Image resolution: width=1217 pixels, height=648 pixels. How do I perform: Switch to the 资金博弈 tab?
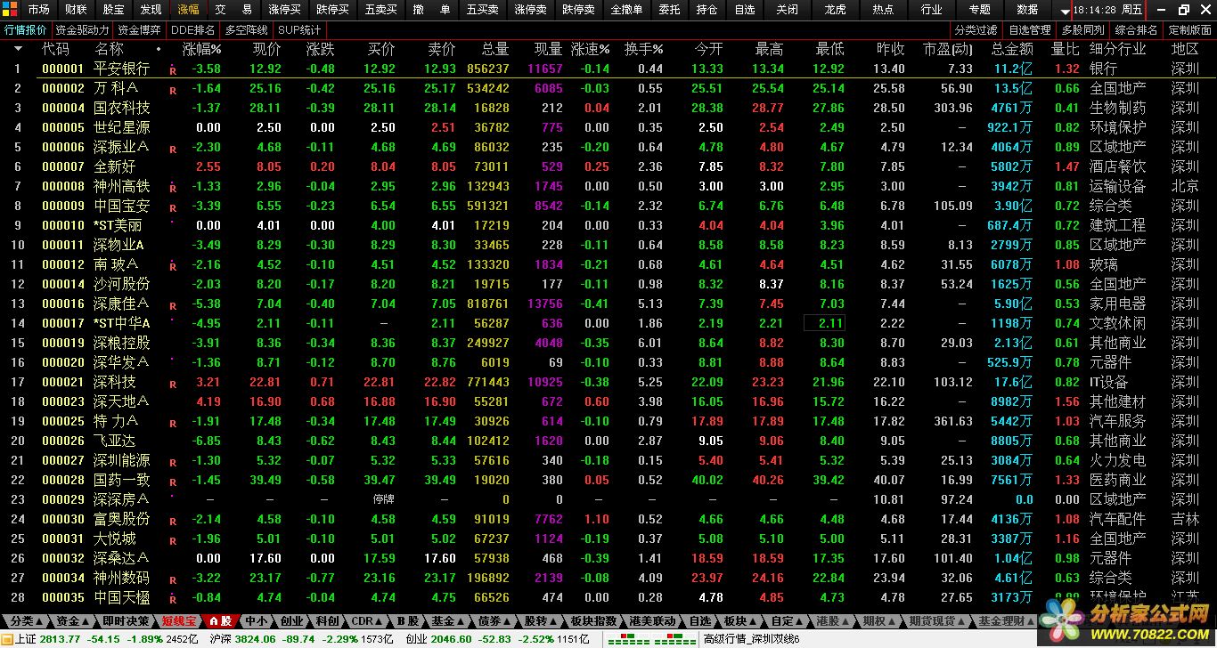[x=140, y=29]
